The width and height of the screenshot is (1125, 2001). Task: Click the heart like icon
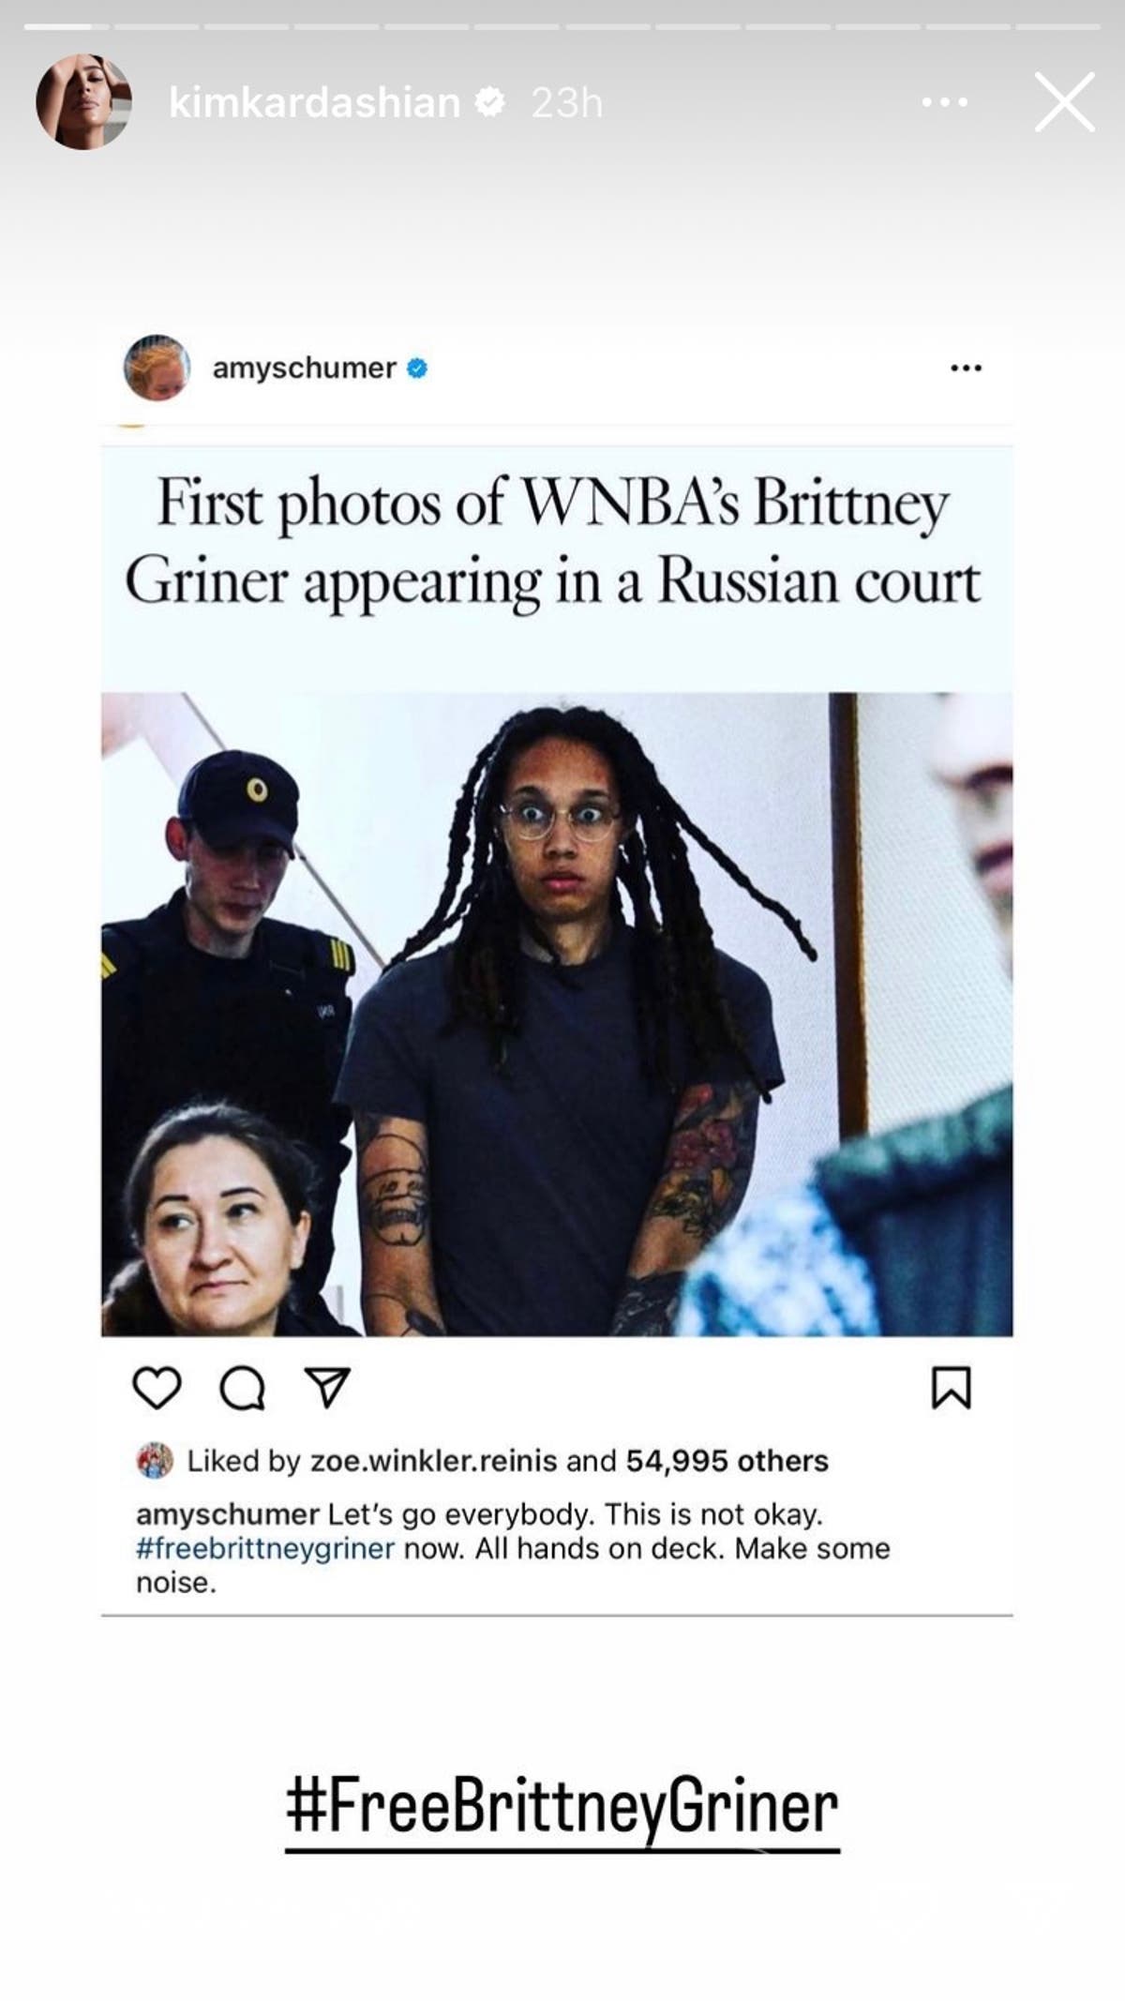(157, 1388)
